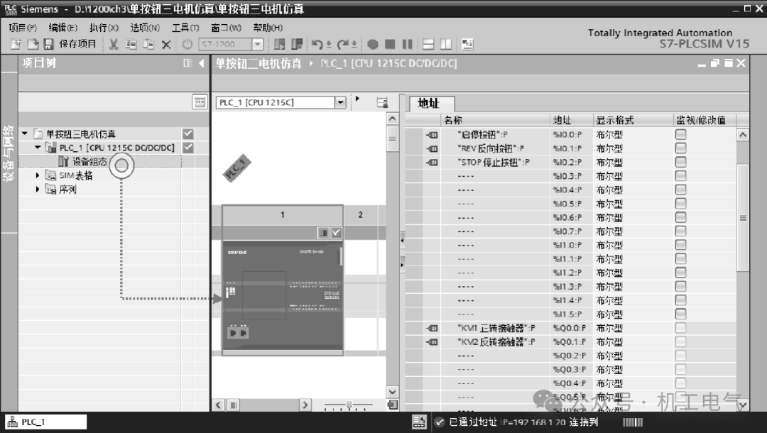This screenshot has width=767, height=433.
Task: Click the small arrow right of the device dropdown
Action: [x=357, y=99]
